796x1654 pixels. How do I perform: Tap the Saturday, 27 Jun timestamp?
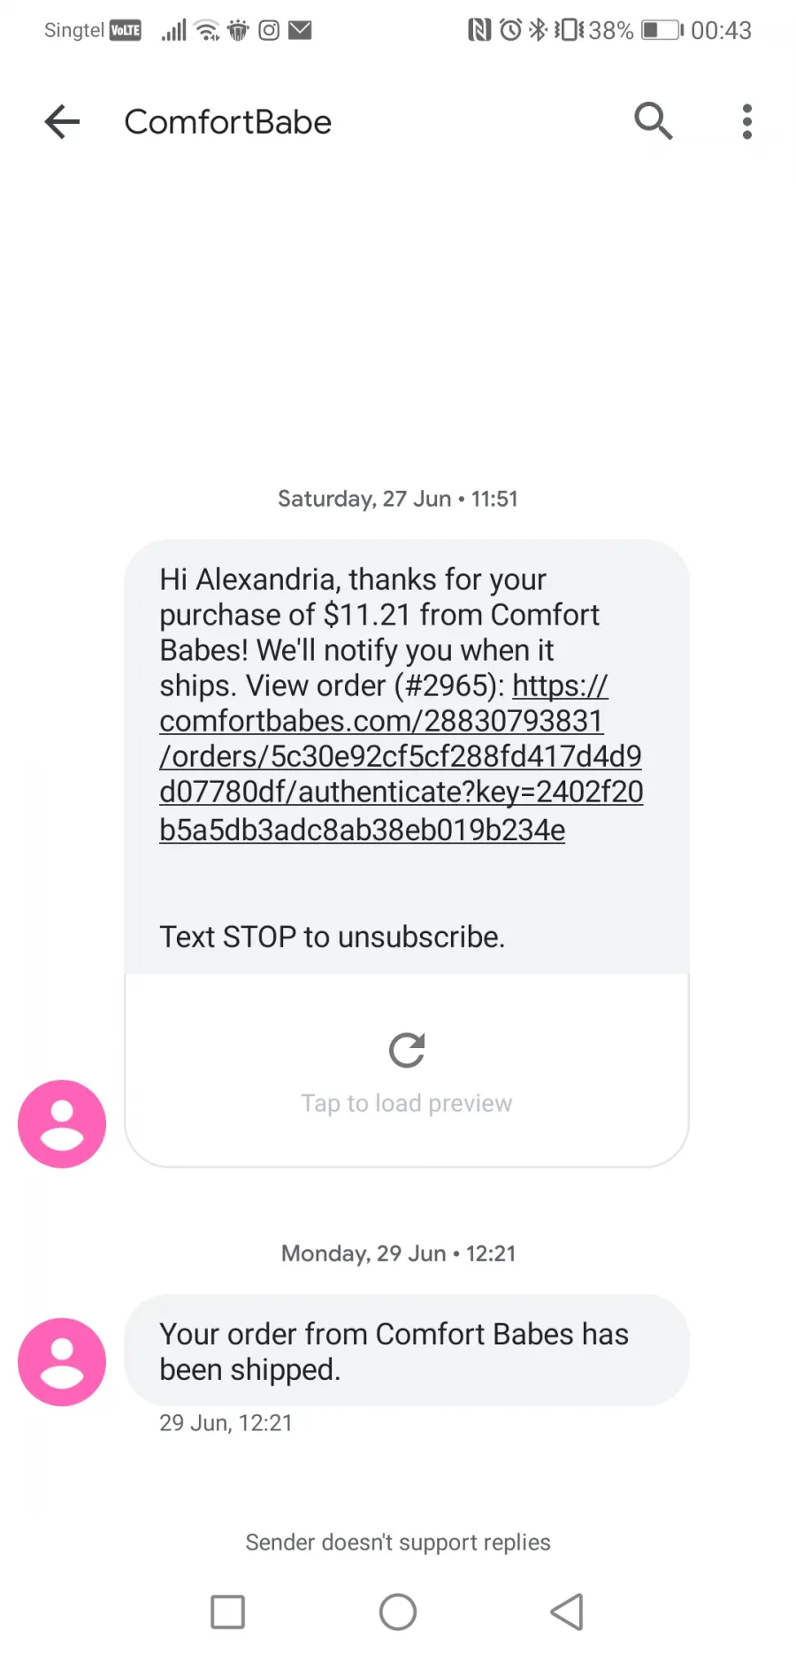click(398, 499)
